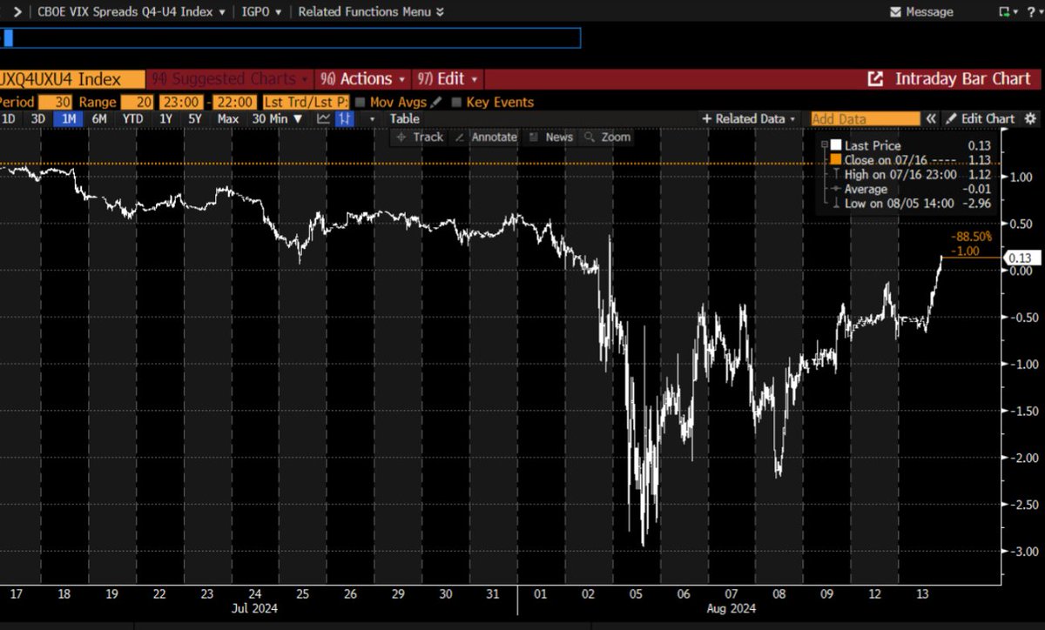This screenshot has width=1045, height=630.
Task: Open the Lst Trd/Lst P field dropdown
Action: [x=306, y=102]
